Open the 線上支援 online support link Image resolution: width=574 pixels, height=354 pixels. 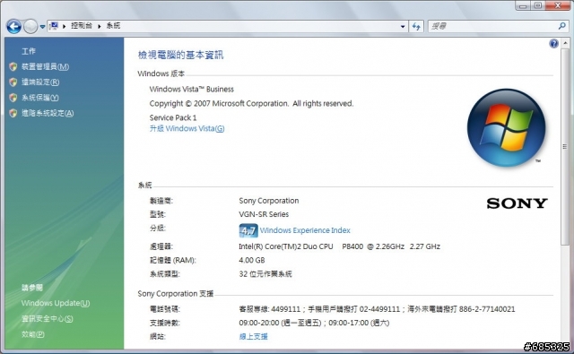coord(253,336)
